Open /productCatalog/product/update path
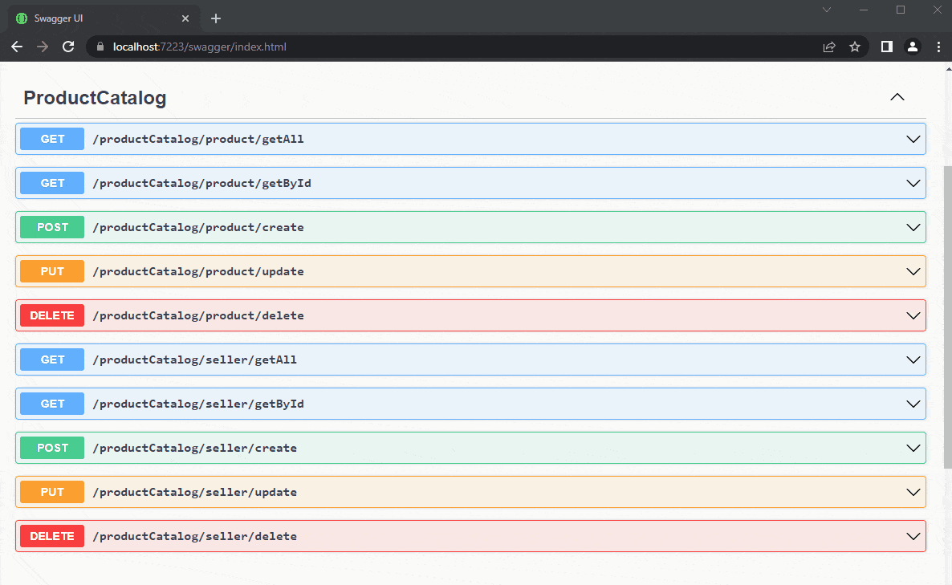Viewport: 952px width, 585px height. point(198,271)
